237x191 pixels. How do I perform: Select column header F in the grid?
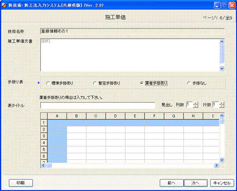point(154,116)
